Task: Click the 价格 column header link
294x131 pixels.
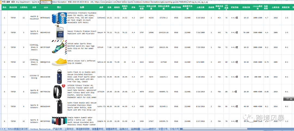Action: click(109, 7)
